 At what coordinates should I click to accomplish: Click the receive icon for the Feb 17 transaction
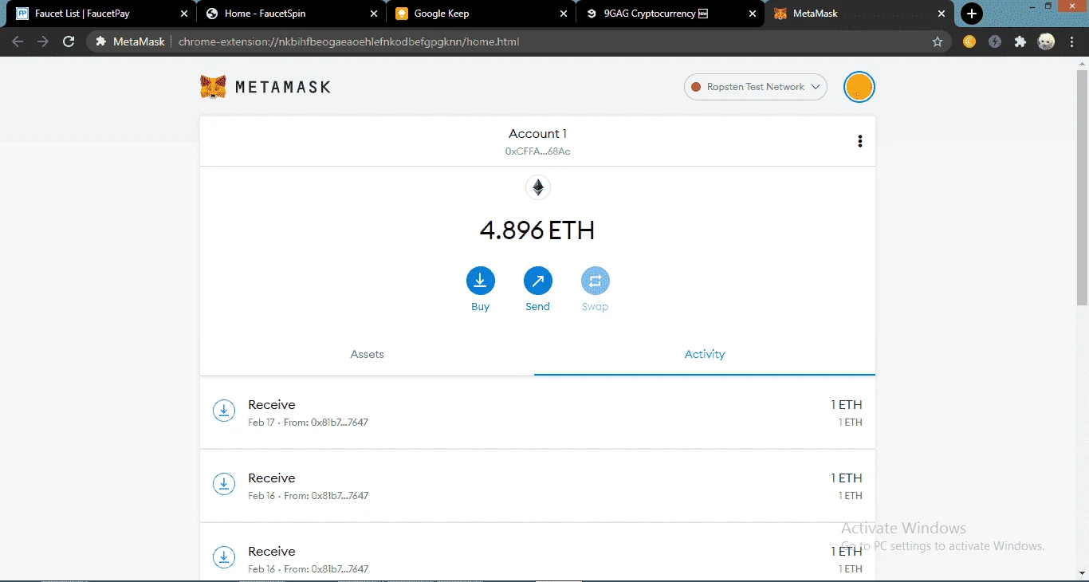[224, 411]
